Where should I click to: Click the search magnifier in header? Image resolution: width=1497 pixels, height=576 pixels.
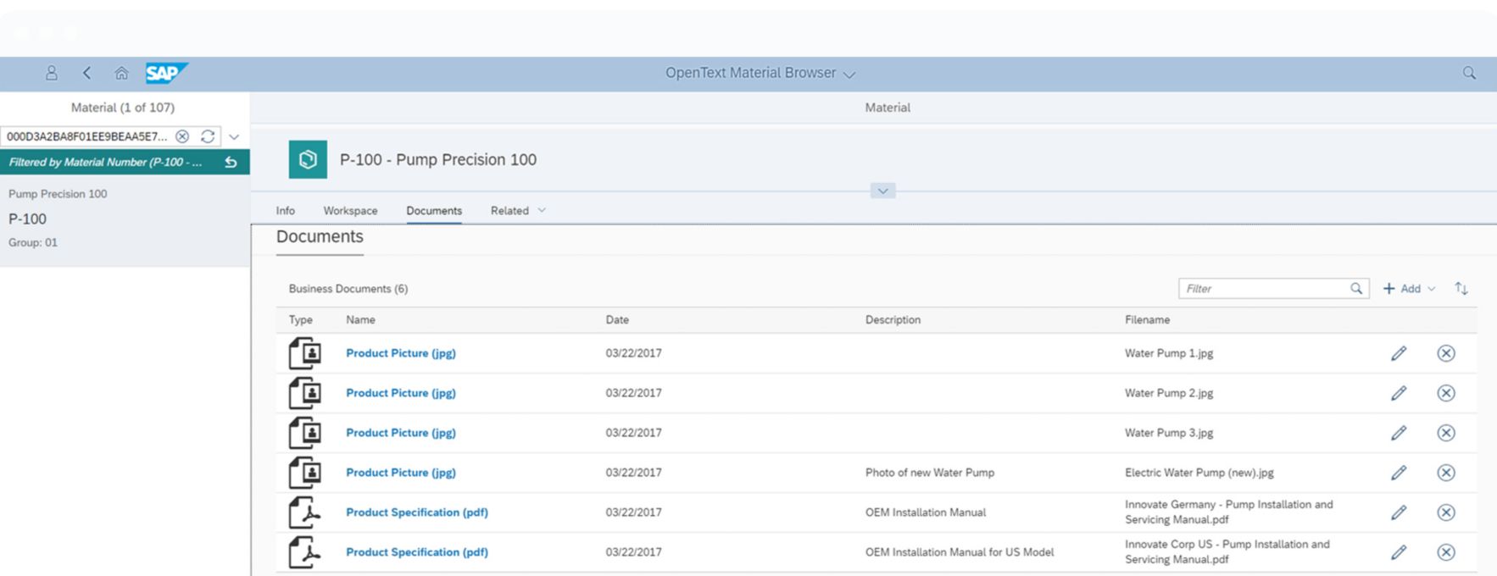point(1469,74)
